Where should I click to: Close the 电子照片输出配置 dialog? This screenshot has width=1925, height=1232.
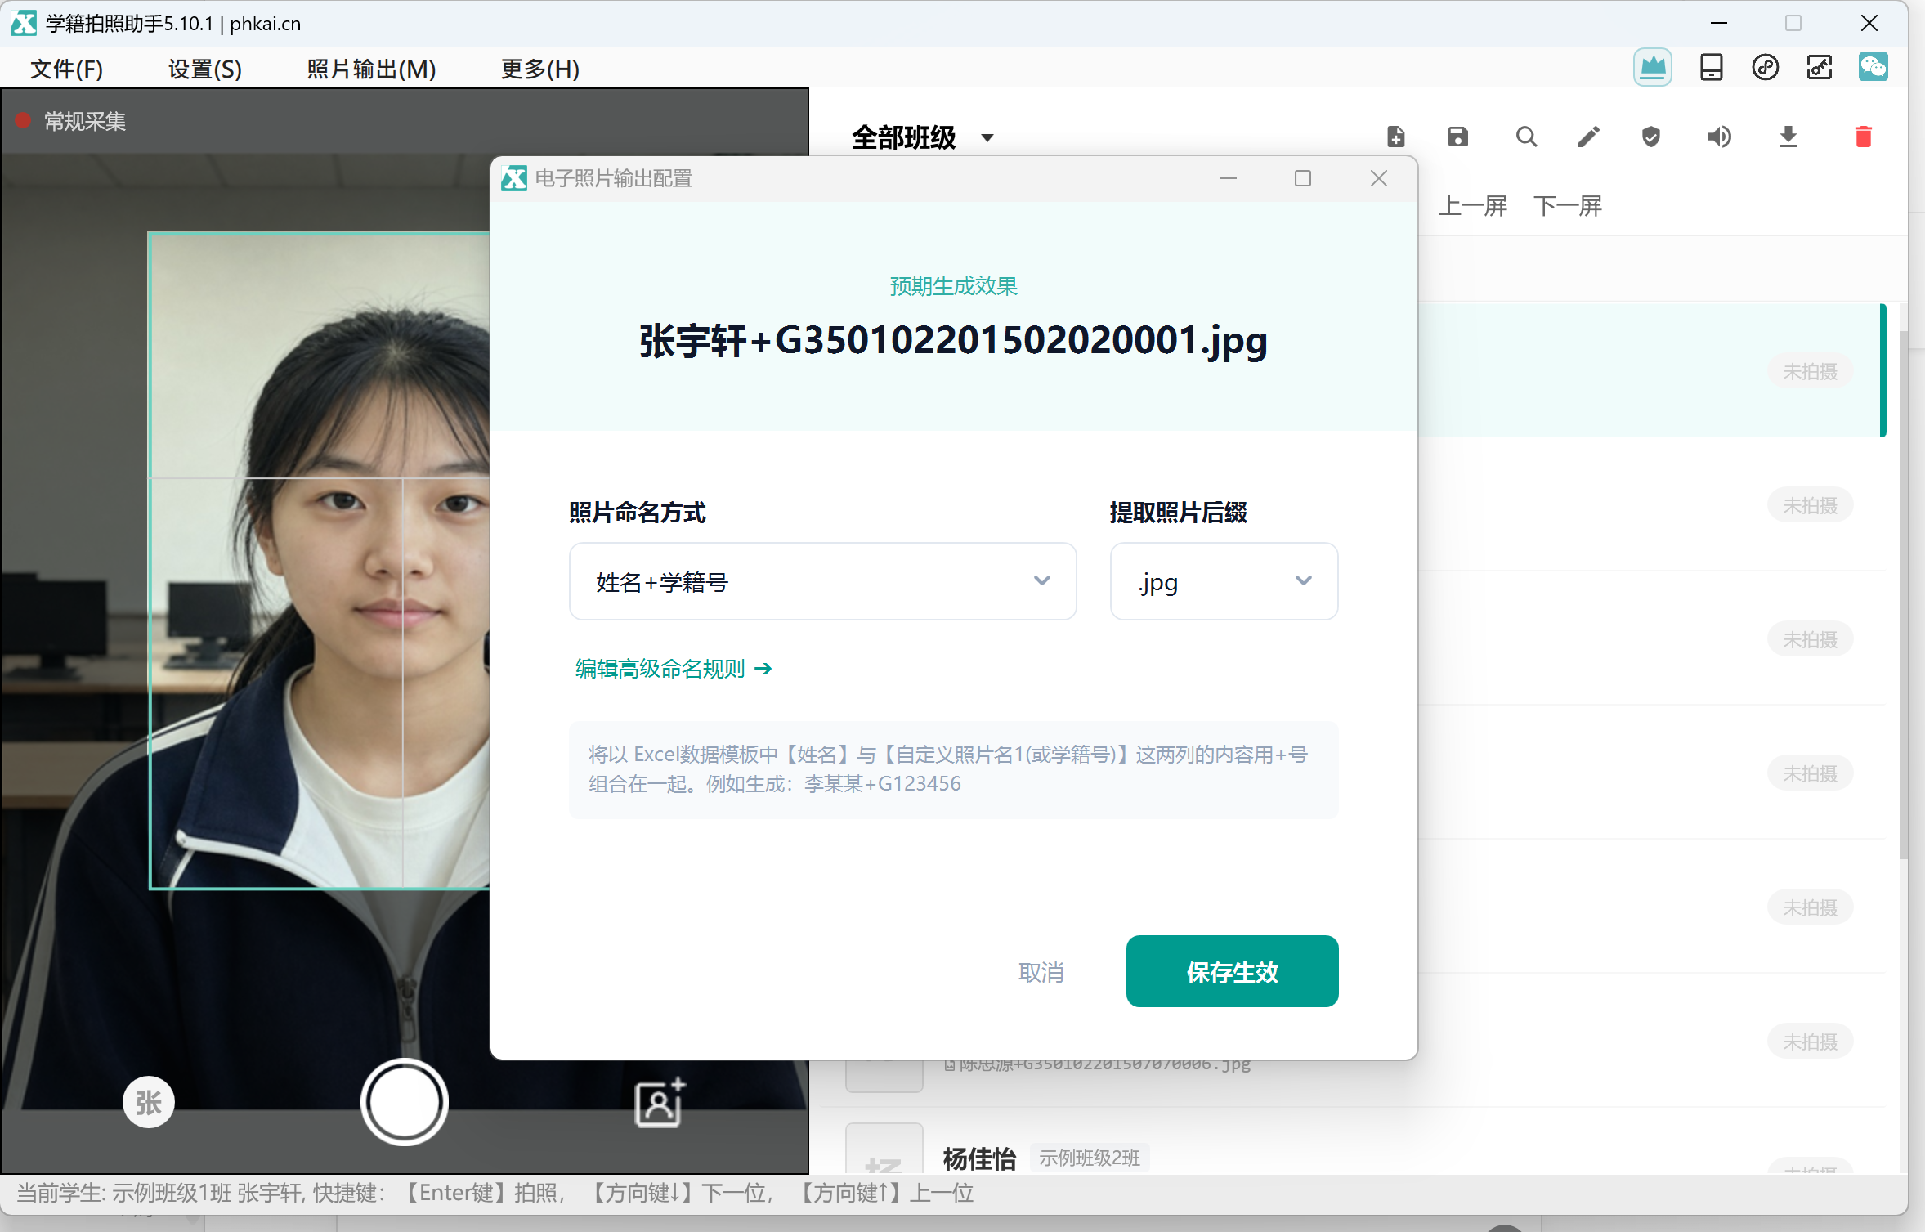tap(1379, 178)
